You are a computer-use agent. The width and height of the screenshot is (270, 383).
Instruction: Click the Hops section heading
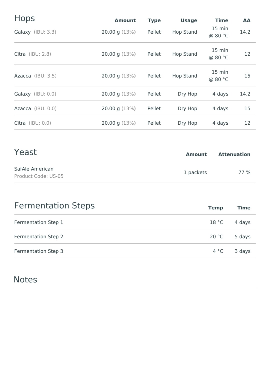click(x=24, y=19)
